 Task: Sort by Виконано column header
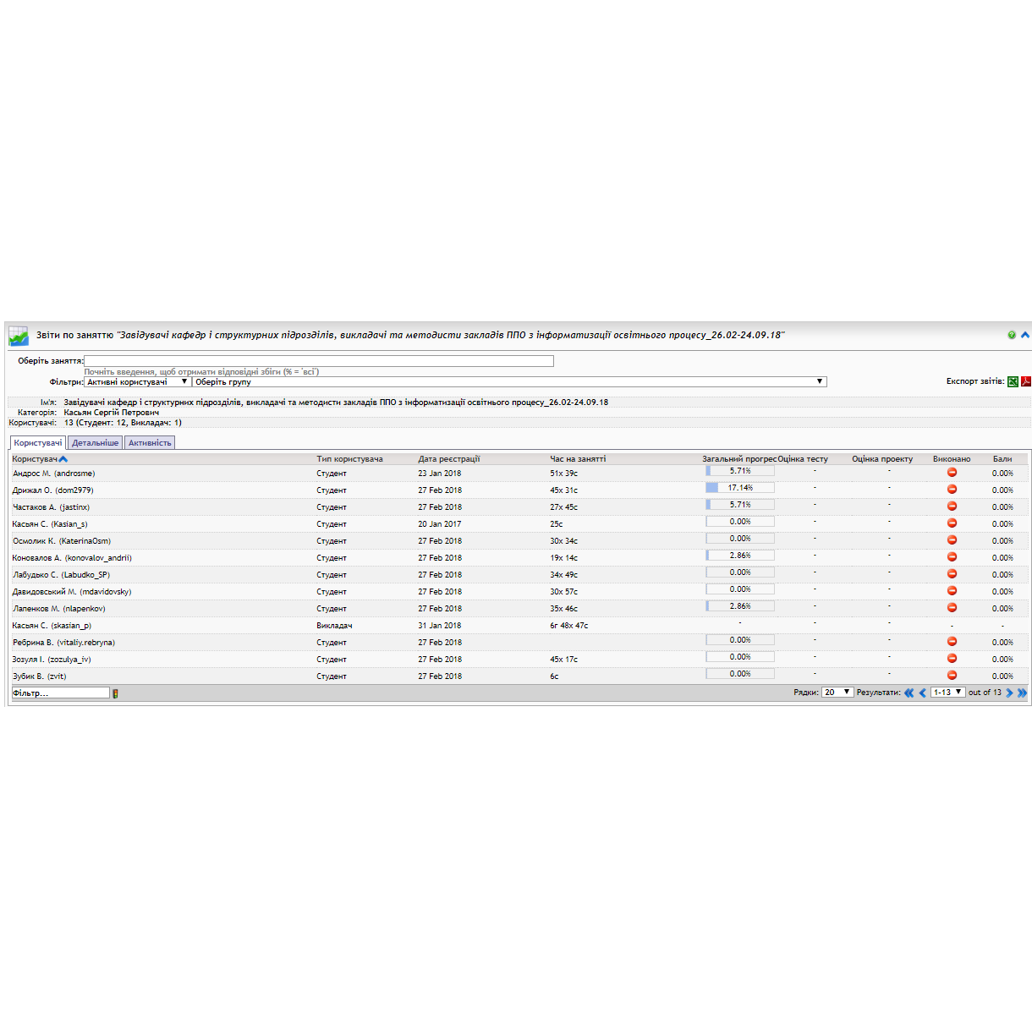tap(952, 459)
